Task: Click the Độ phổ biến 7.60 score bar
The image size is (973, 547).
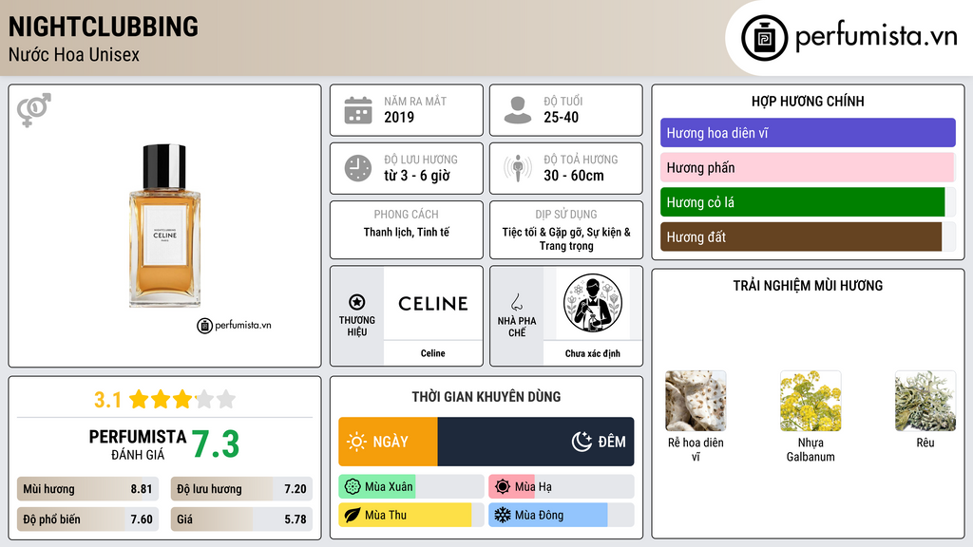Action: coord(87,519)
